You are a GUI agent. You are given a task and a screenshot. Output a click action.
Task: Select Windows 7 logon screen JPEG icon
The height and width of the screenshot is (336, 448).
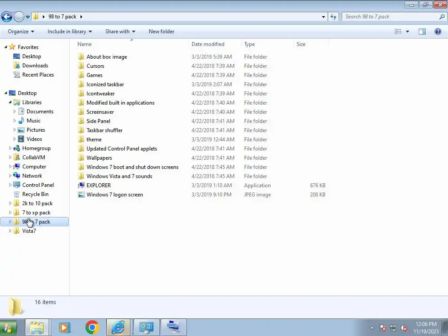pyautogui.click(x=81, y=195)
